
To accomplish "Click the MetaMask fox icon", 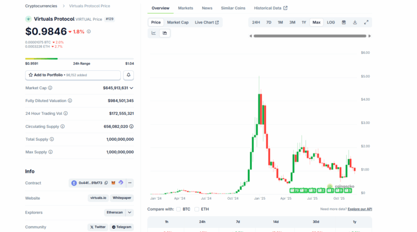I will pos(114,183).
